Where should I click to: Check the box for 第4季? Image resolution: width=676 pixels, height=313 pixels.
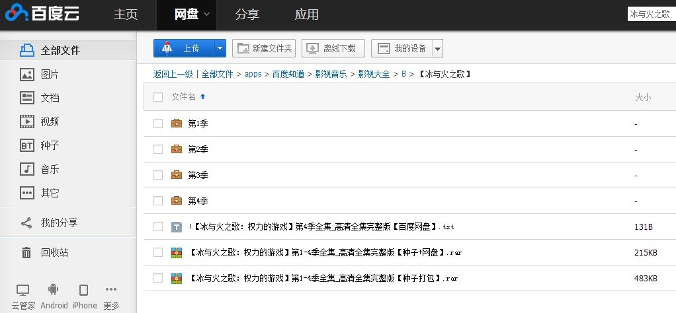coord(158,201)
